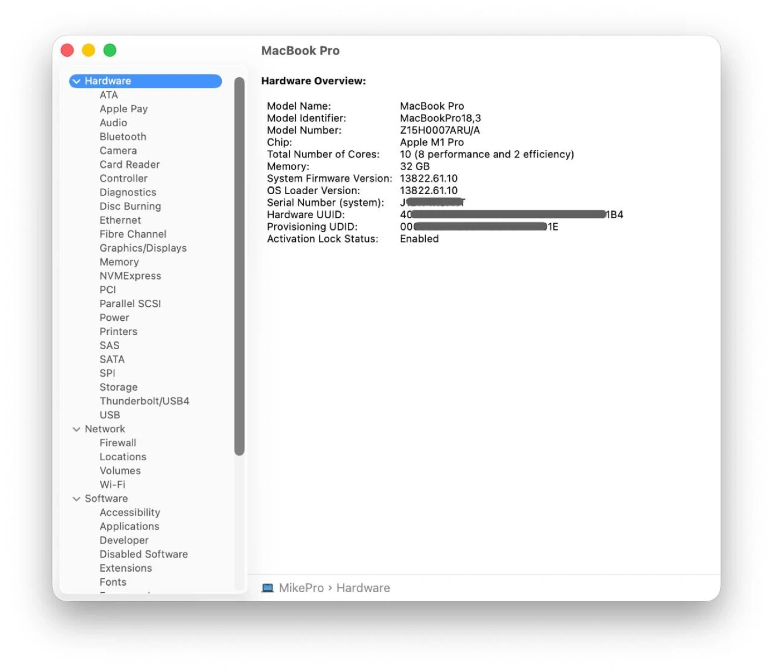Collapse the Hardware section chevron
This screenshot has height=670, width=773.
pyautogui.click(x=77, y=81)
